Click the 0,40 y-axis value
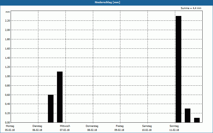This screenshot has height=133, width=213. click(x=7, y=104)
